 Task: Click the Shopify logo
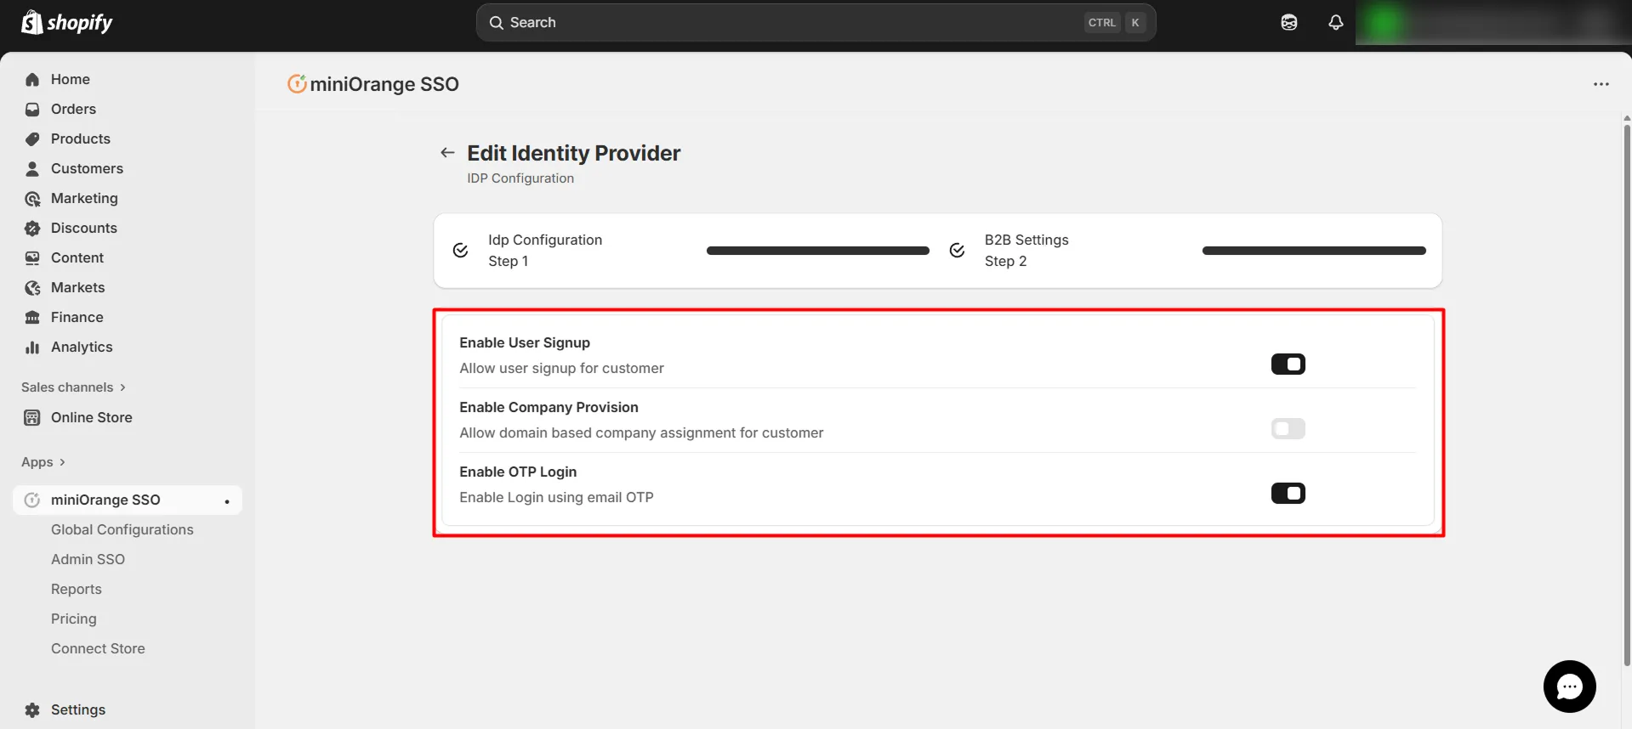pos(67,22)
